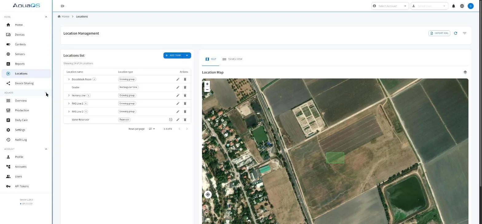Image resolution: width=482 pixels, height=224 pixels.
Task: Open the language globe menu
Action: pos(462,6)
